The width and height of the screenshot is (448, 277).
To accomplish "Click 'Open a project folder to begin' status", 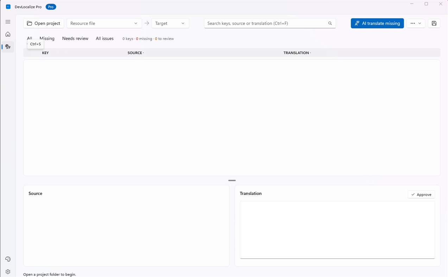I will (x=50, y=274).
